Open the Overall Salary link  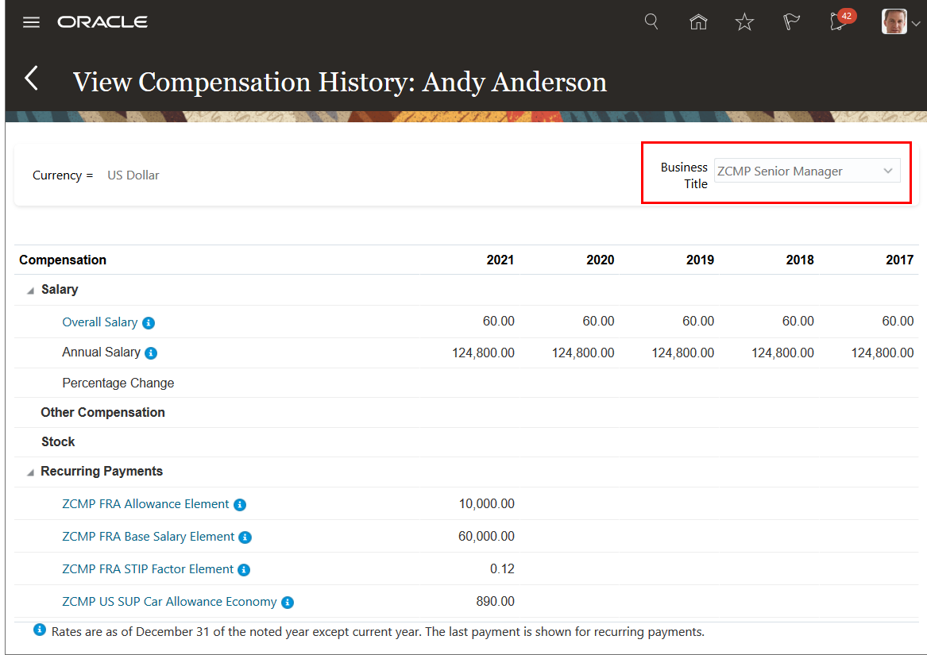click(x=100, y=322)
